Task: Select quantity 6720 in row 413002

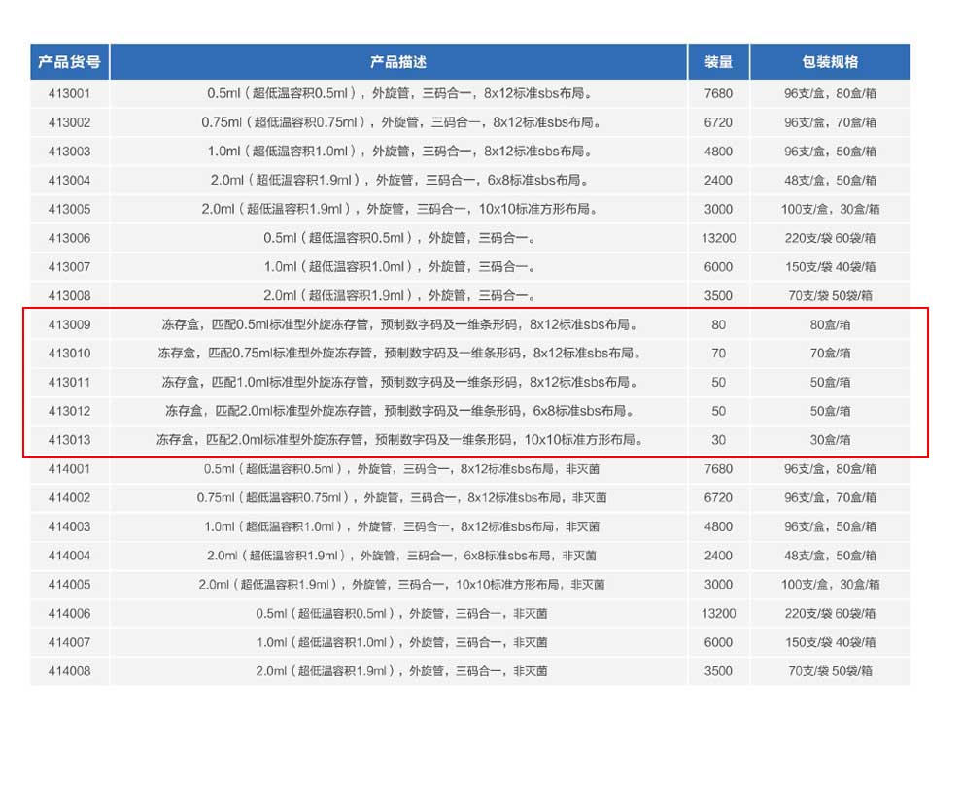Action: 718,122
